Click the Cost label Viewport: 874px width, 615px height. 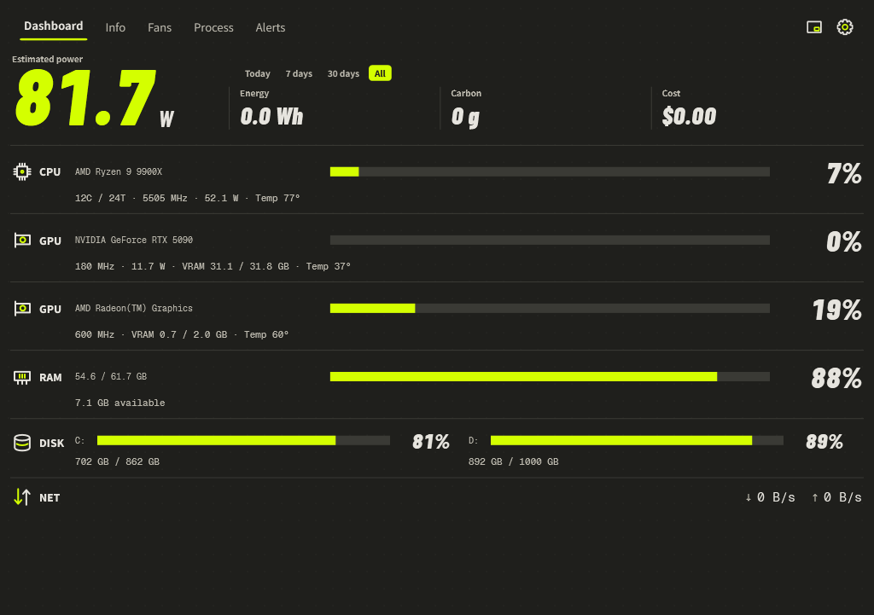click(x=671, y=93)
